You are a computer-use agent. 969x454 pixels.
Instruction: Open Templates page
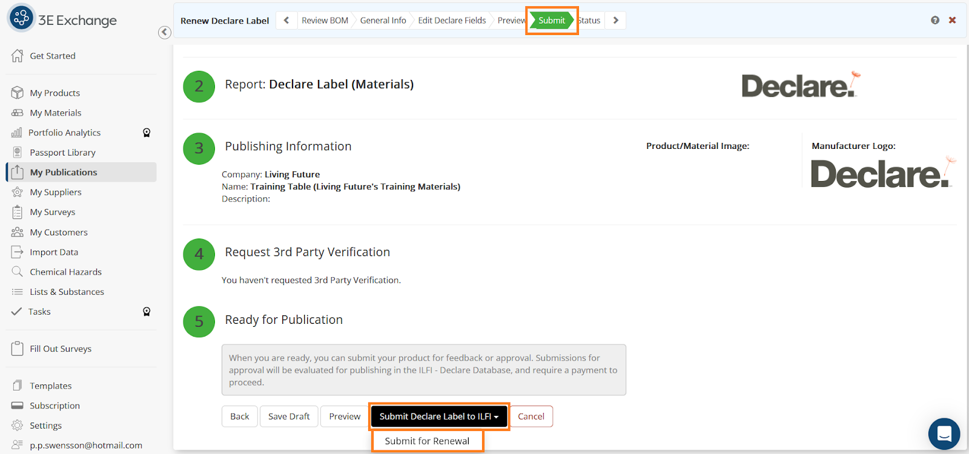pos(50,386)
